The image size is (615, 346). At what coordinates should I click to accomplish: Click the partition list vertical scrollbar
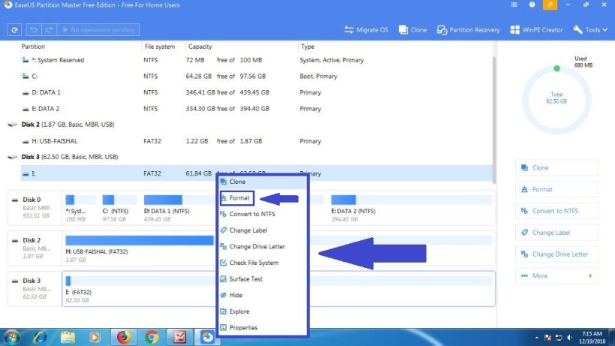point(494,119)
